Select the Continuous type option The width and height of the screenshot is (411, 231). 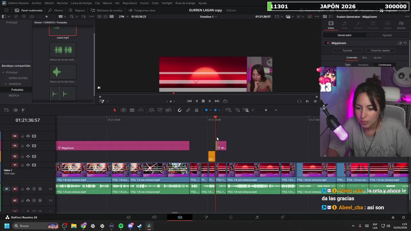[x=385, y=65]
